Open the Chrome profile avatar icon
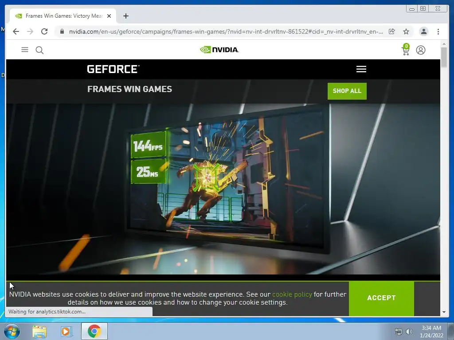Image resolution: width=454 pixels, height=340 pixels. point(423,31)
